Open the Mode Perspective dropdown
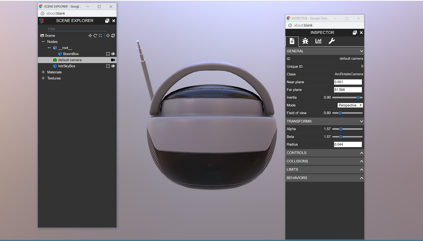Image resolution: width=423 pixels, height=241 pixels. pos(350,105)
